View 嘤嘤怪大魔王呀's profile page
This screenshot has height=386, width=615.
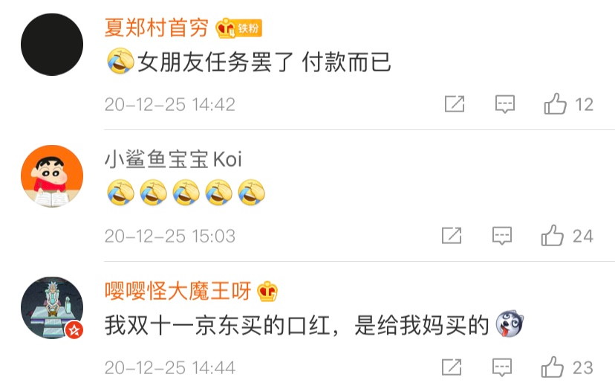(178, 292)
